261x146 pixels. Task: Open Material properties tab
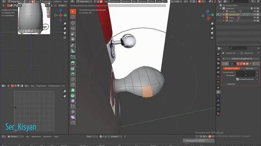(218, 114)
